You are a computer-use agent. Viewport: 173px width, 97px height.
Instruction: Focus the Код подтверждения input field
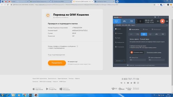click(x=57, y=55)
